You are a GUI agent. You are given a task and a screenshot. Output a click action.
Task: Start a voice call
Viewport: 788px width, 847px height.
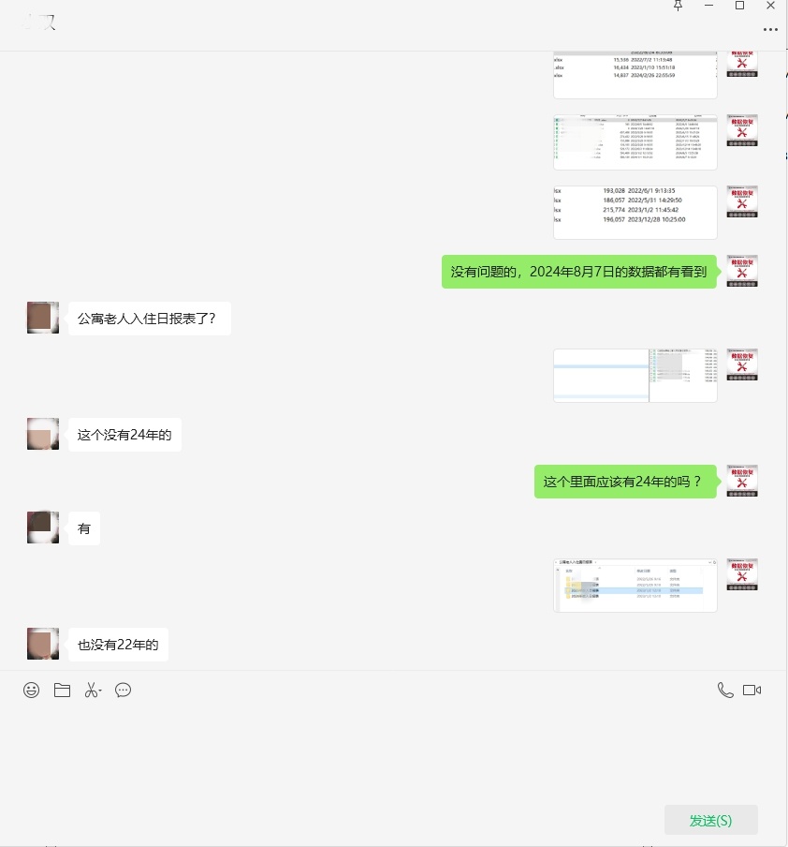(725, 690)
